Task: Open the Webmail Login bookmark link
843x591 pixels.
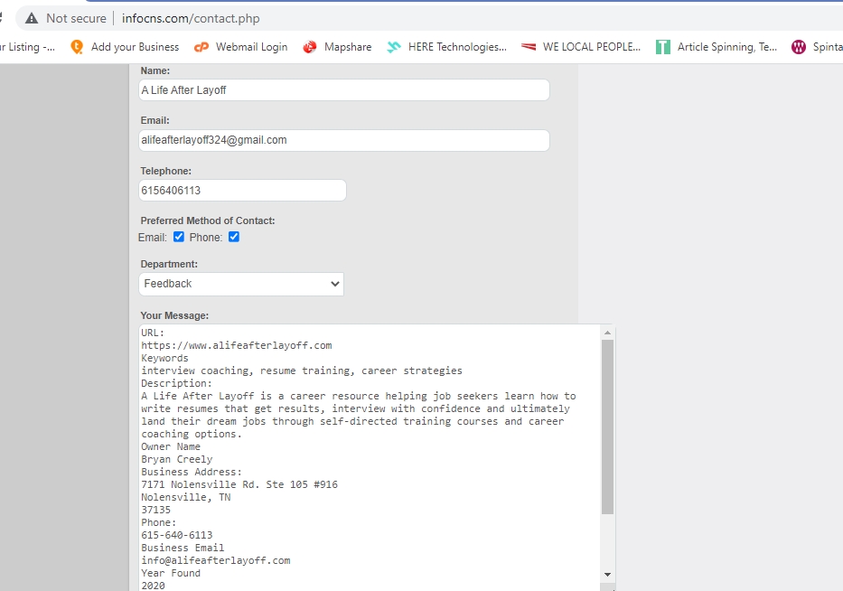Action: (250, 47)
